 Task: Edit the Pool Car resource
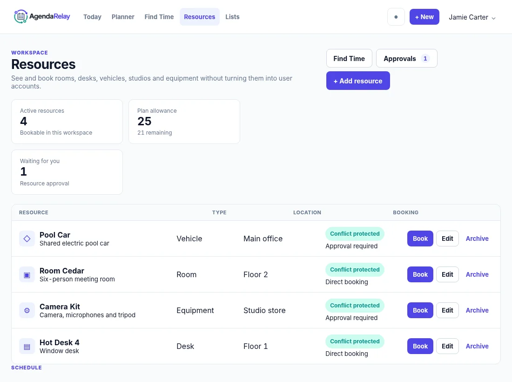tap(447, 239)
